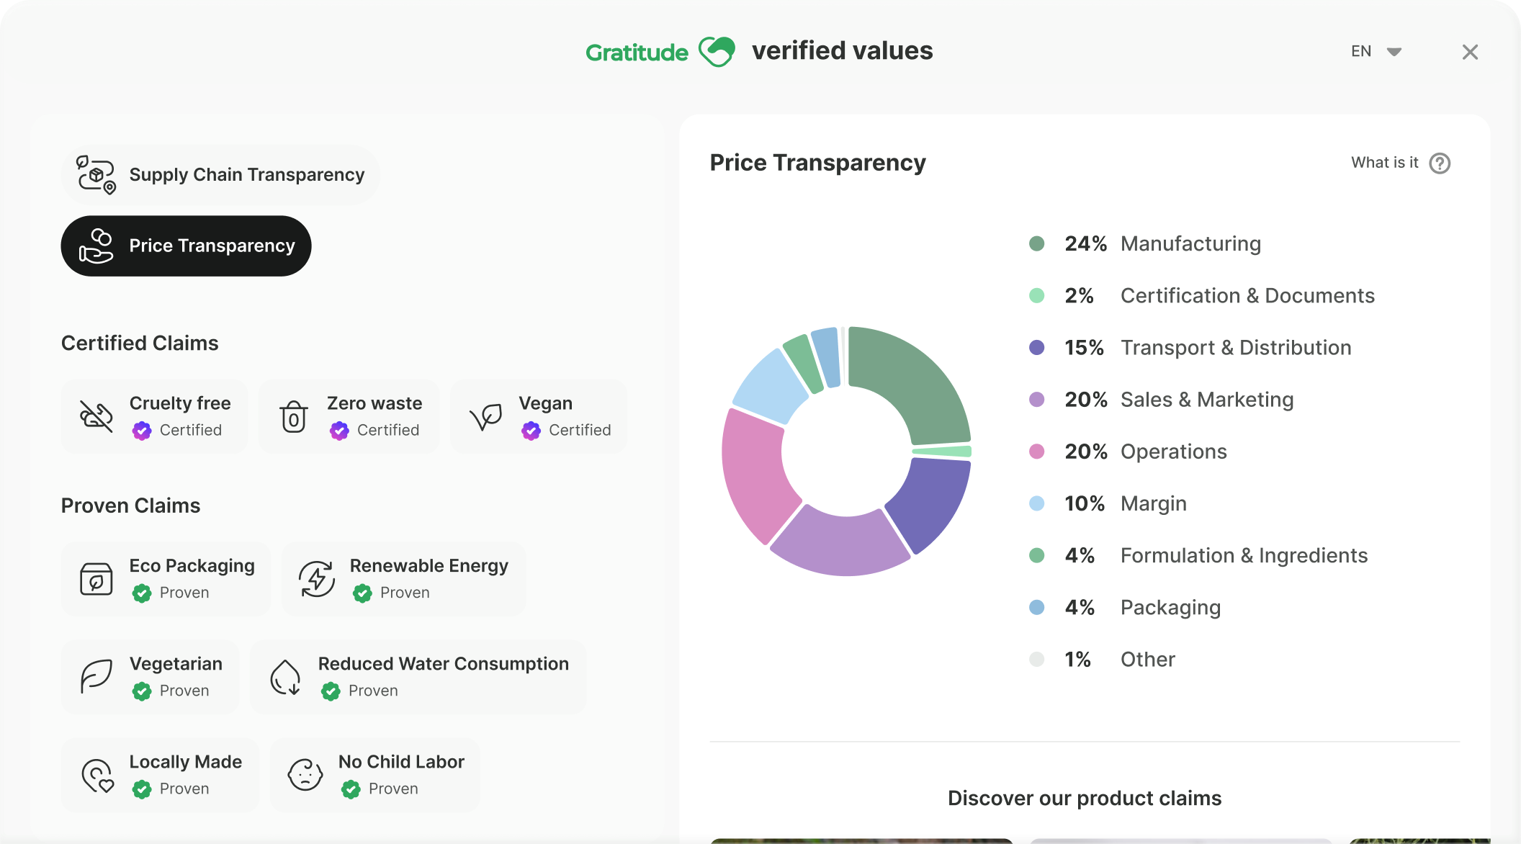1521x844 pixels.
Task: Switch to Supply Chain Transparency tab
Action: [x=246, y=175]
